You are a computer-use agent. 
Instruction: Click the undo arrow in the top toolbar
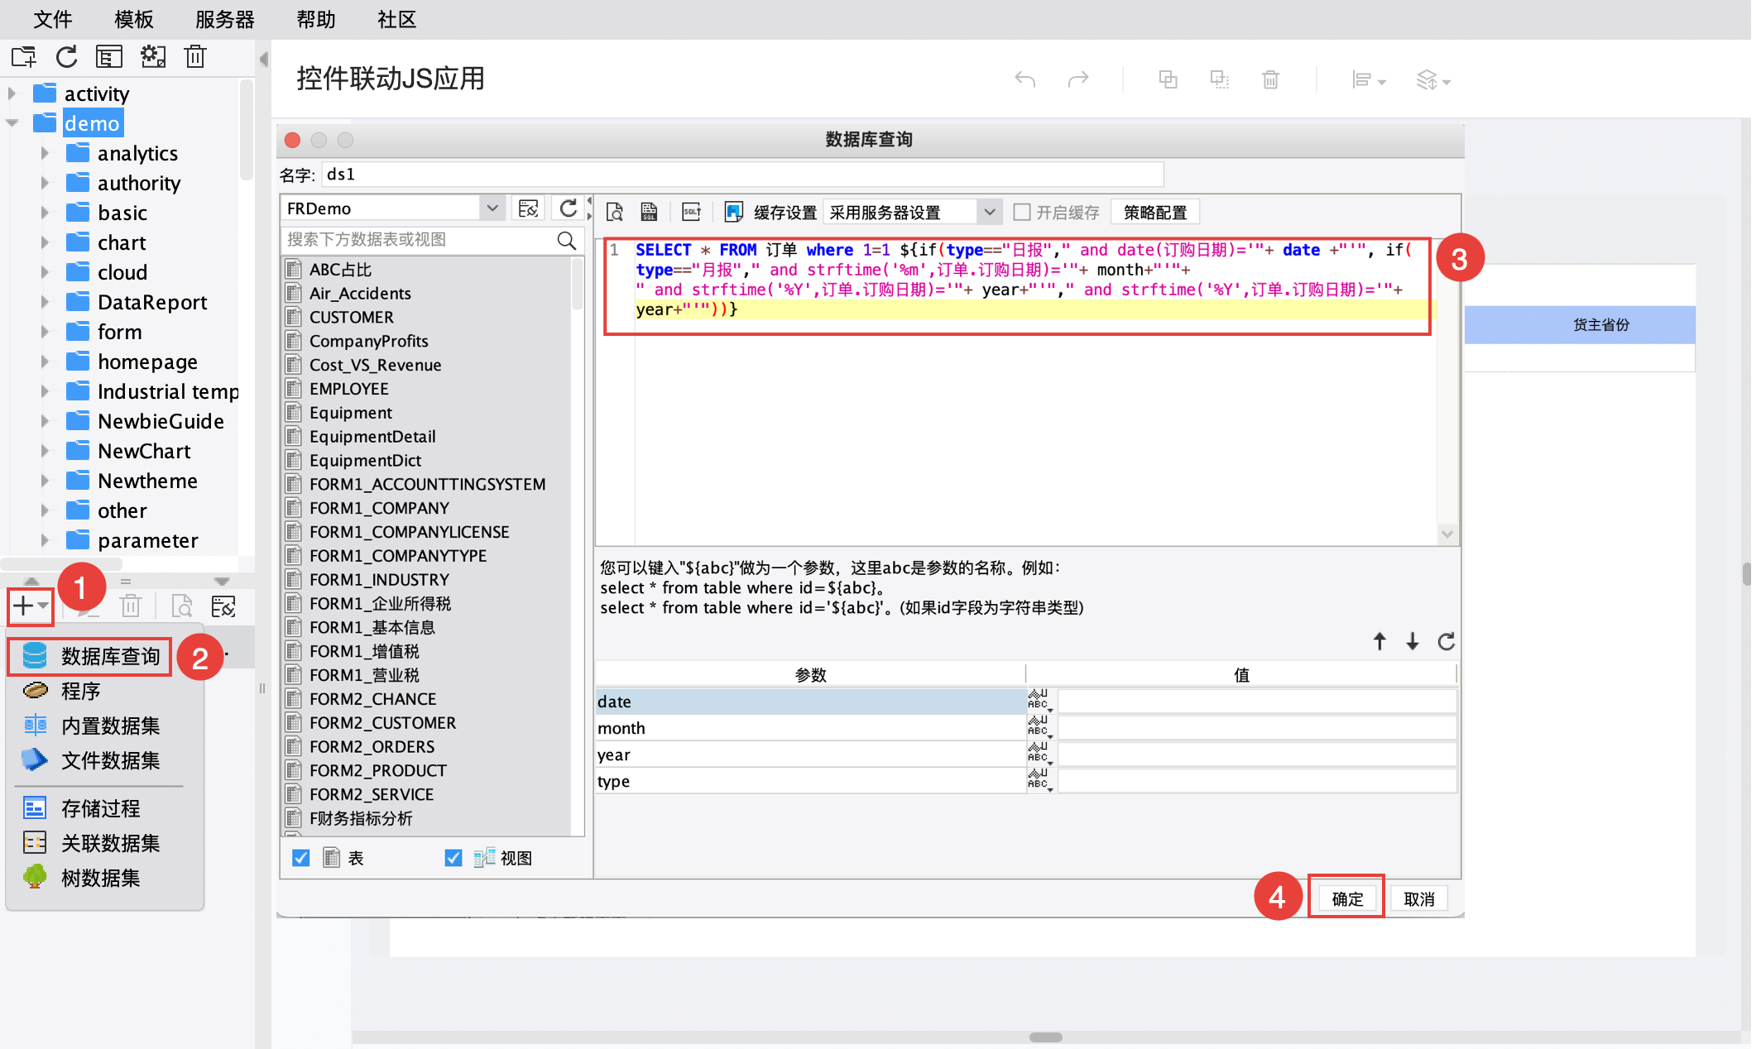pyautogui.click(x=1025, y=80)
